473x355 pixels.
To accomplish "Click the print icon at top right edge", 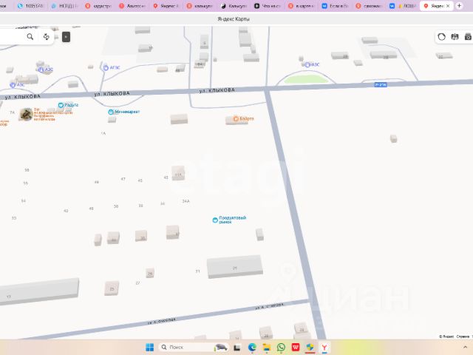I will tap(468, 37).
